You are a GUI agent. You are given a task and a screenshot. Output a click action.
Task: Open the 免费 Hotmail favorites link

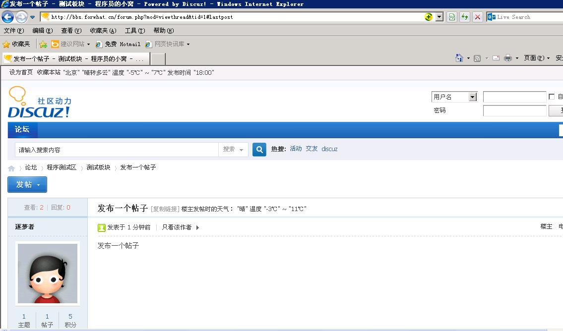pyautogui.click(x=118, y=44)
